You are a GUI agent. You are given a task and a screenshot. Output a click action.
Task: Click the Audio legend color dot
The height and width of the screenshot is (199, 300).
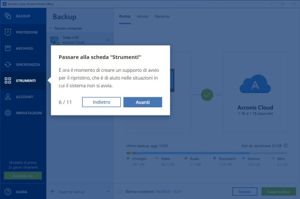(x=186, y=158)
